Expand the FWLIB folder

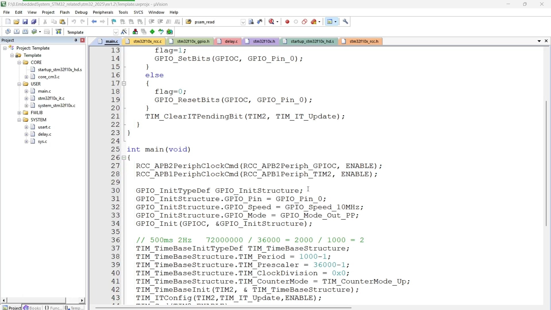[19, 113]
